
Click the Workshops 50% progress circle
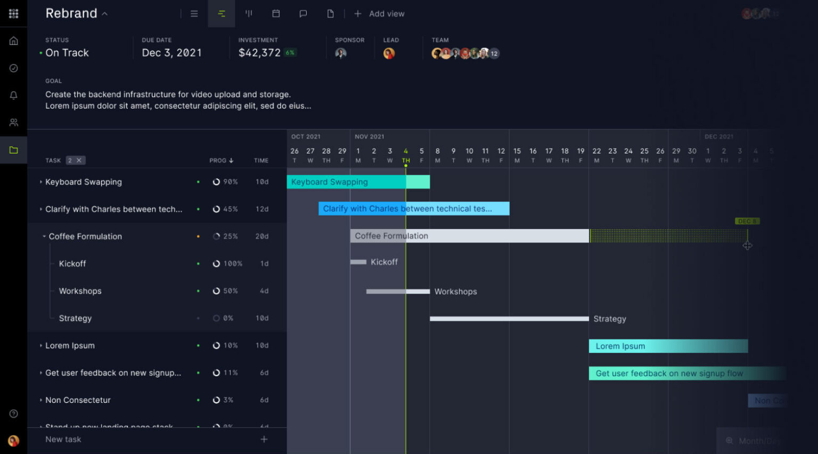217,291
